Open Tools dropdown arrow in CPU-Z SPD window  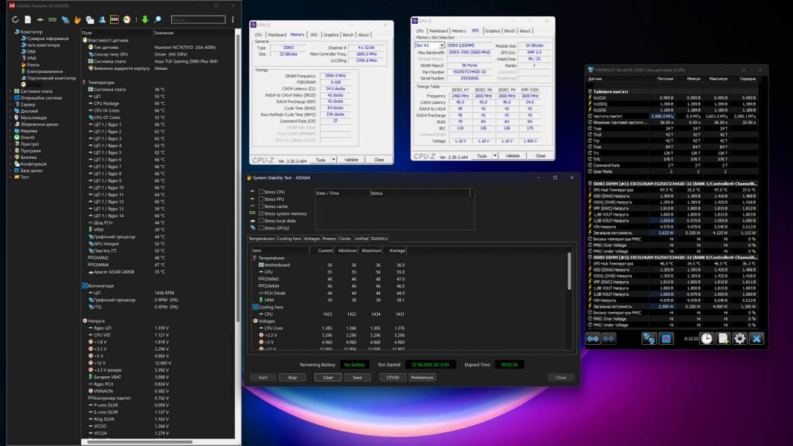click(495, 156)
